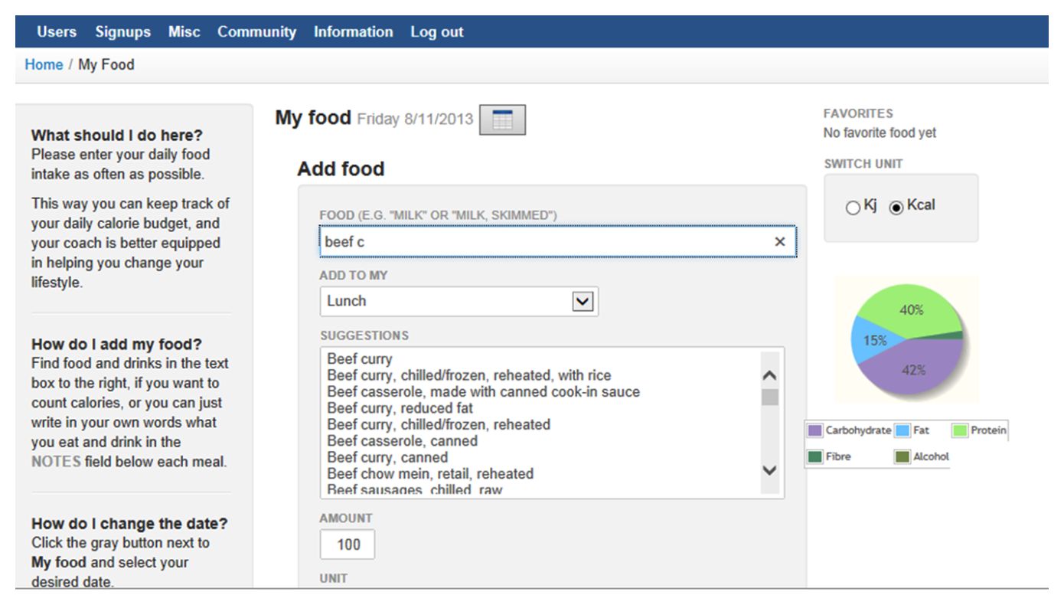Screen dimensions: 1064x605
Task: Select the Kj unit radio button
Action: (853, 208)
